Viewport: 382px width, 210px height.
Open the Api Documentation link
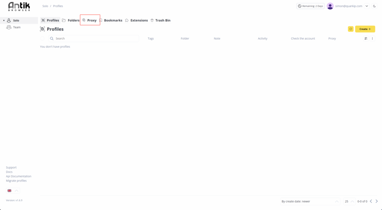tap(19, 176)
